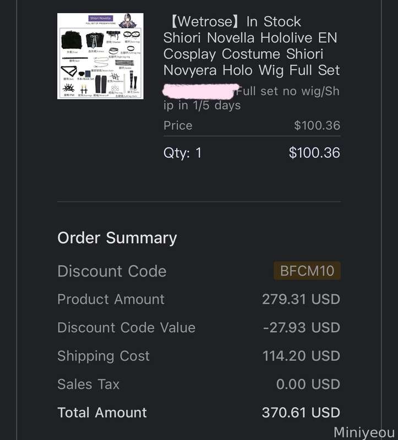Click the Discount Code label
The height and width of the screenshot is (440, 398).
(112, 271)
